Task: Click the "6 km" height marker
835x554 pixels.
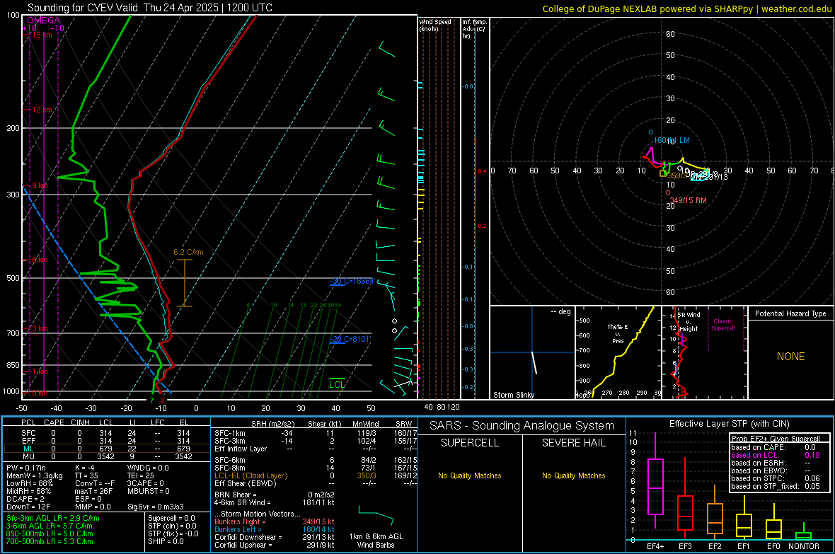Action: 40,260
